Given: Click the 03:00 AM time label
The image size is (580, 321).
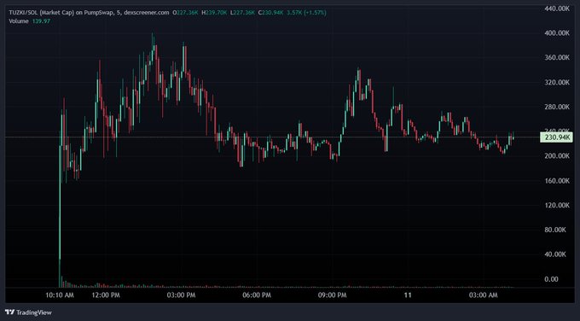Looking at the screenshot, I should click(483, 295).
